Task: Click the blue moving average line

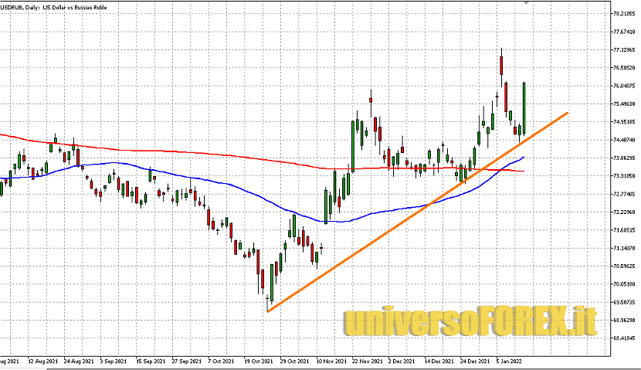Action: (x=232, y=185)
